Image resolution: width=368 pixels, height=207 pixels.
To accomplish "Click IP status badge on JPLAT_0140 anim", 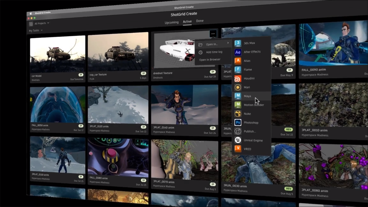I will click(213, 128).
